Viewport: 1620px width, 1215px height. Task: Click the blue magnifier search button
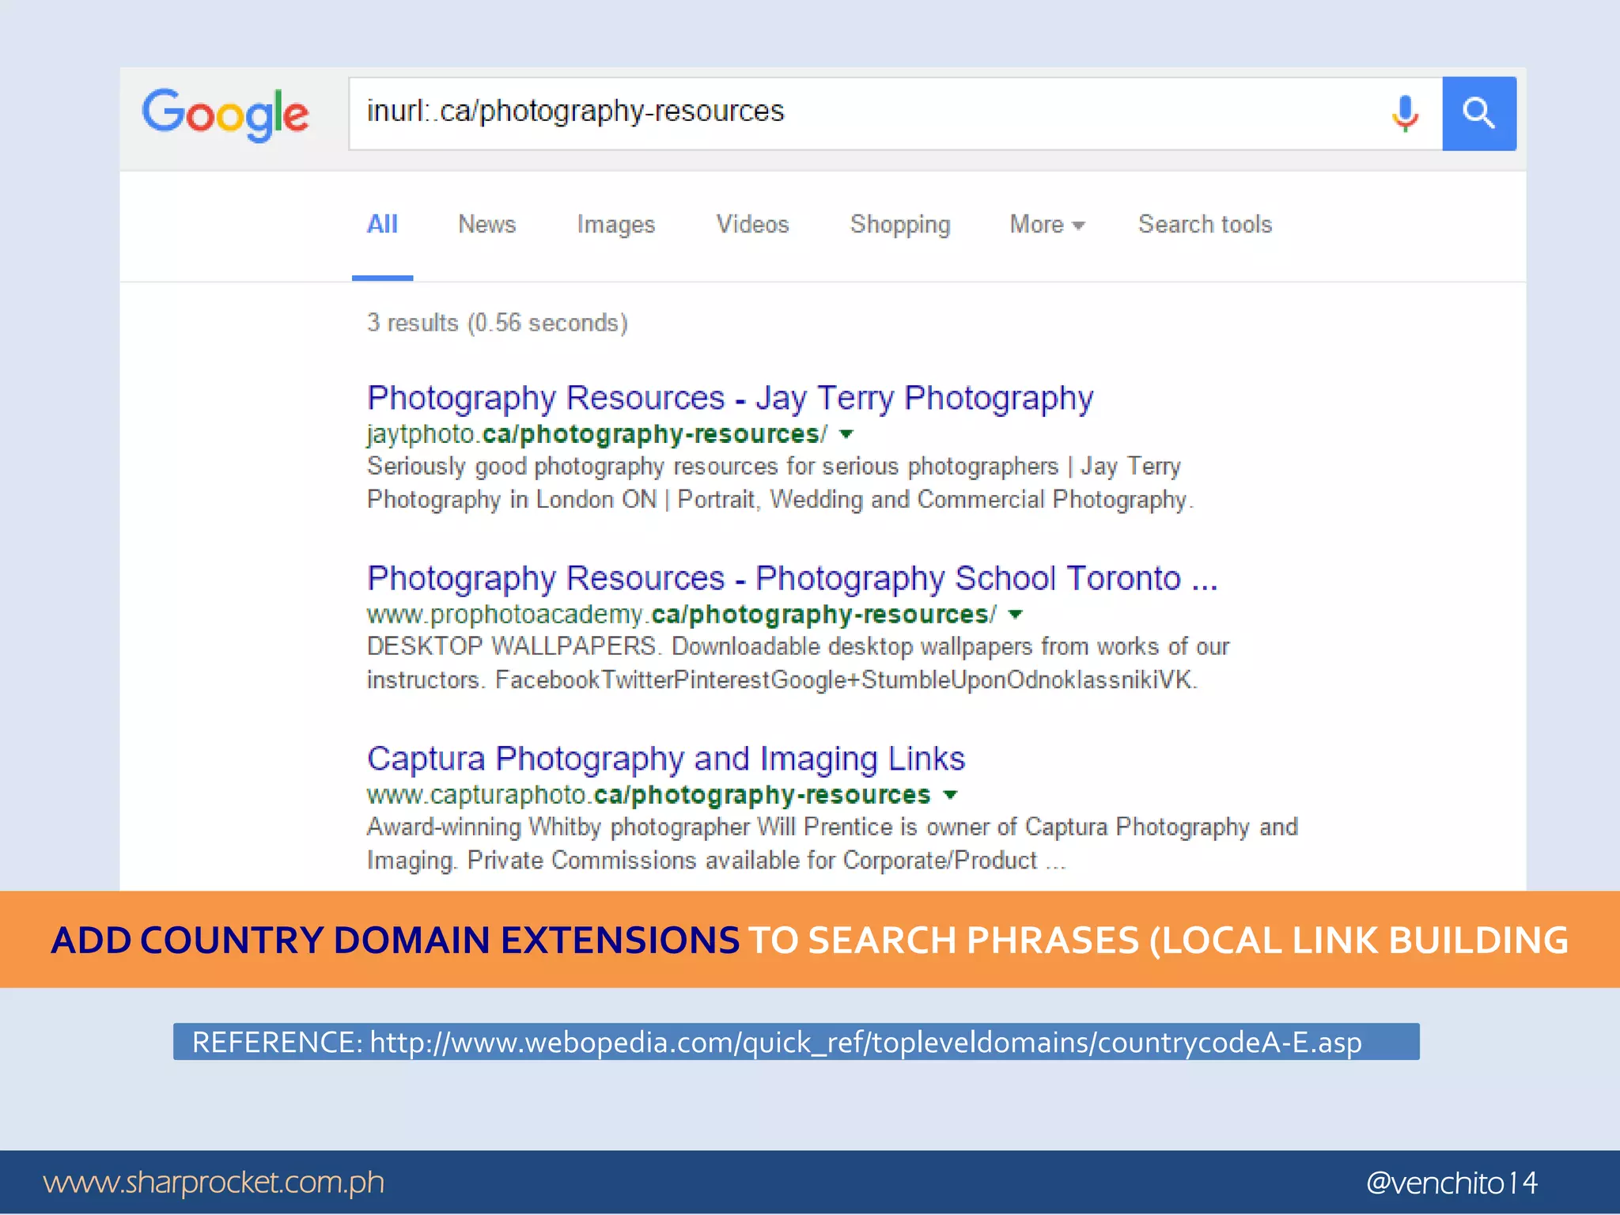[x=1478, y=114]
